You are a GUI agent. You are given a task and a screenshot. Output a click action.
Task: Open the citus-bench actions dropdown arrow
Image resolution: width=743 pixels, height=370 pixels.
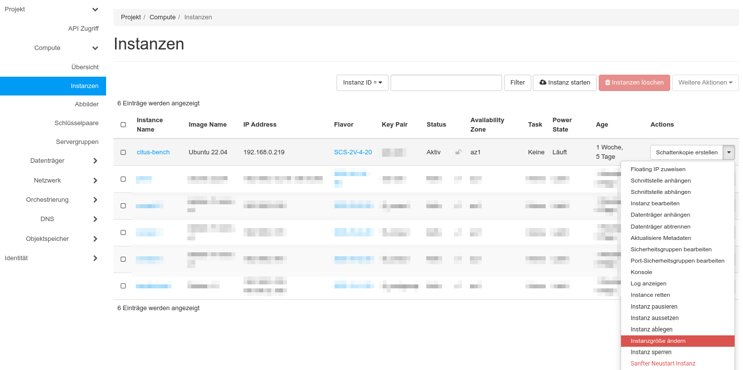pyautogui.click(x=729, y=152)
